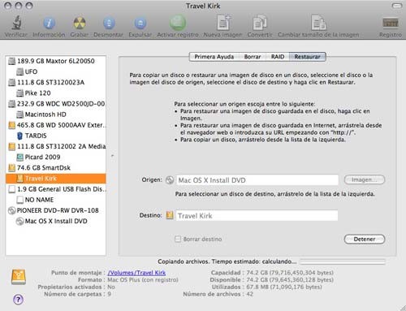
Task: Click the USB flash disk icon
Action: click(11, 189)
